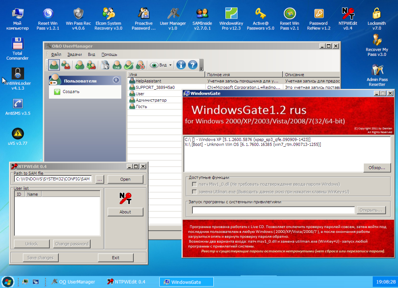Click the add new user toolbar icon
This screenshot has width=398, height=288.
click(x=79, y=65)
